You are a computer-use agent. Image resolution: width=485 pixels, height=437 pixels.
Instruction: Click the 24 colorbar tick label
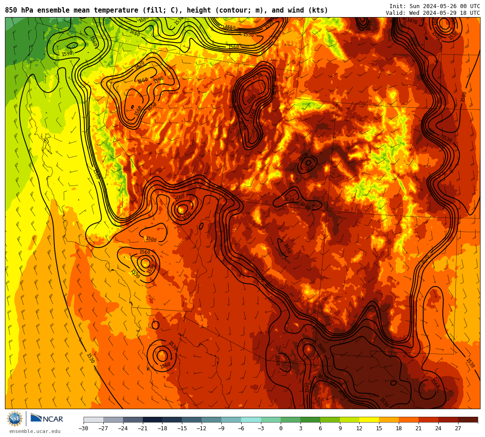click(x=438, y=428)
